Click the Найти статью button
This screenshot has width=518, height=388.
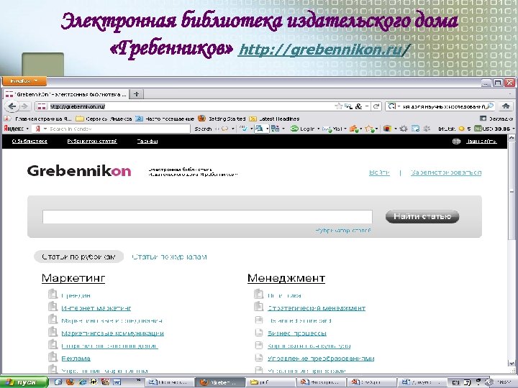click(422, 216)
